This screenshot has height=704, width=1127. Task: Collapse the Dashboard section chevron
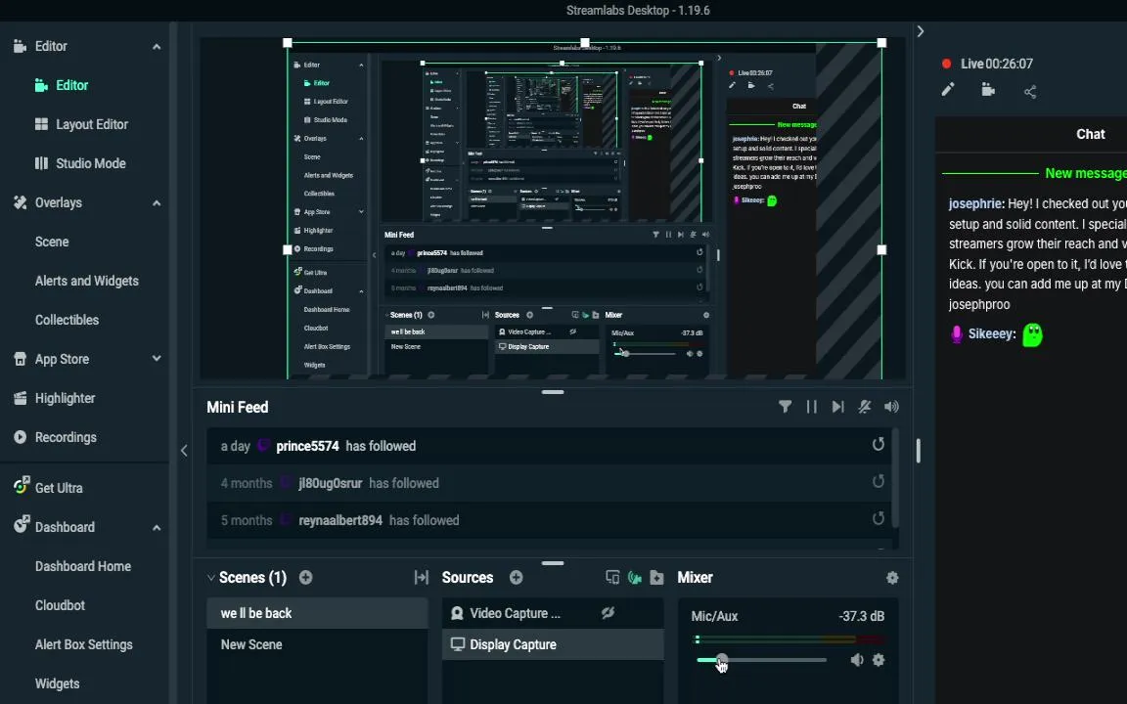click(156, 528)
